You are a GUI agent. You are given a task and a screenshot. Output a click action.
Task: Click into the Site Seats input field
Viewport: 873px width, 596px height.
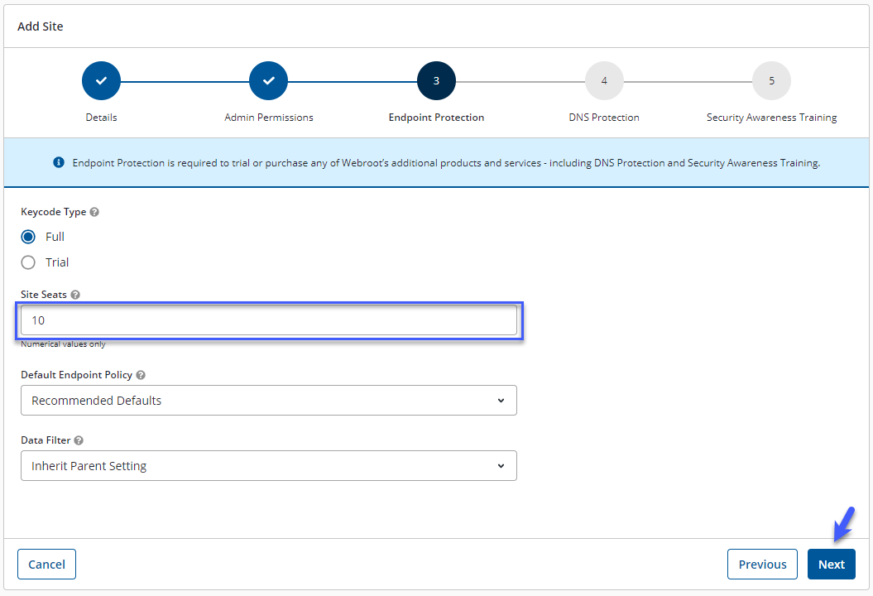pyautogui.click(x=268, y=320)
